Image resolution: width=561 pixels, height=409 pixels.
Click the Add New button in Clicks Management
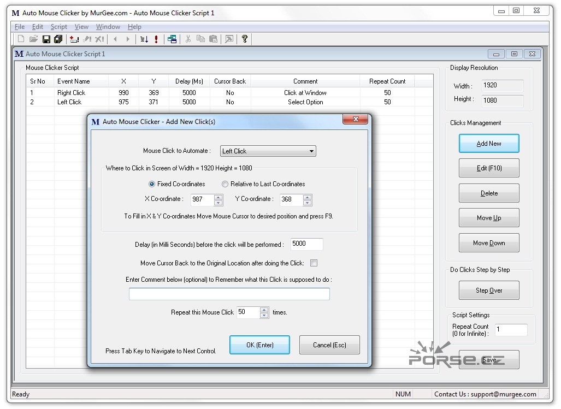[489, 144]
